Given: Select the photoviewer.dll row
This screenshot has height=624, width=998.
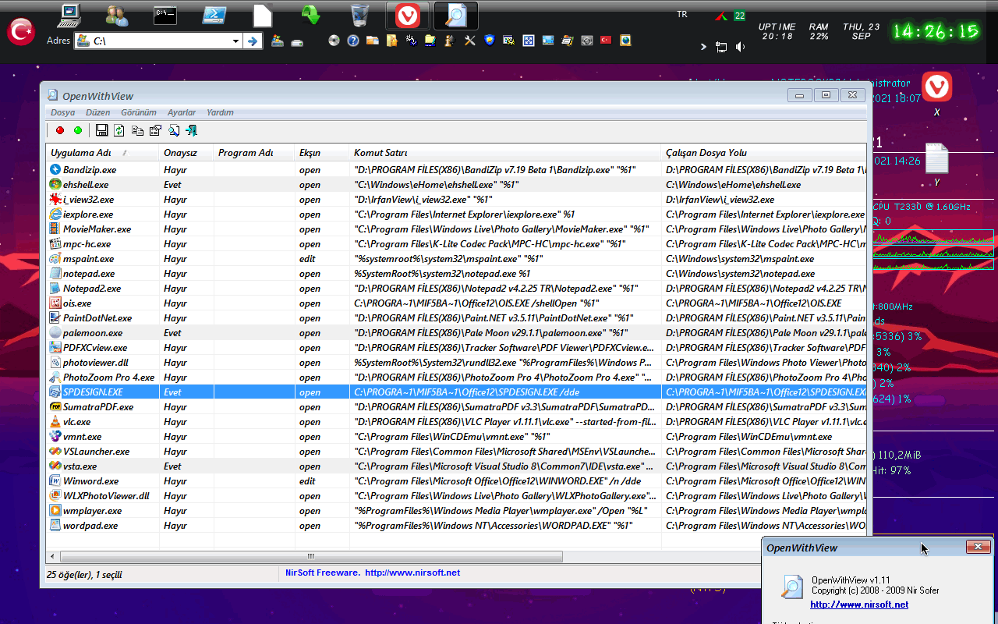Looking at the screenshot, I should [456, 362].
